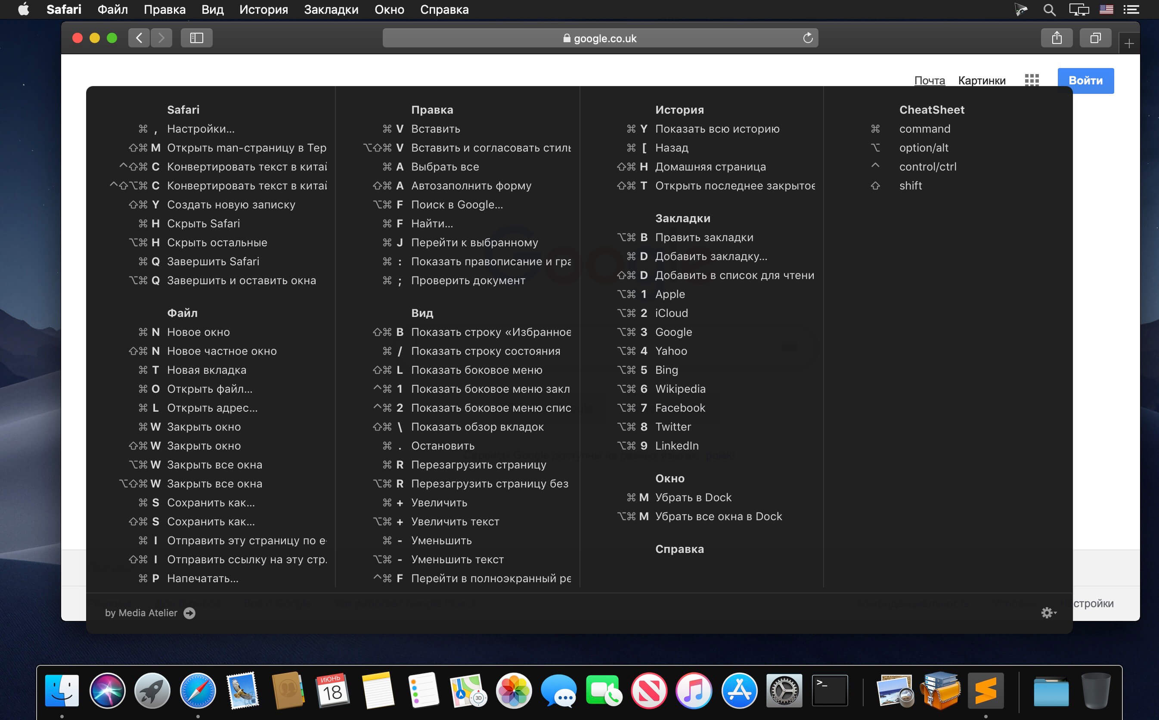The width and height of the screenshot is (1159, 720).
Task: Open the Mail stamp icon in Dock
Action: click(243, 690)
